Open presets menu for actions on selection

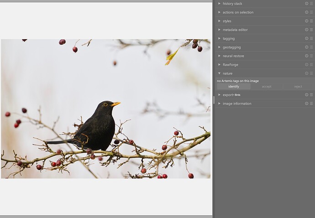[311, 12]
